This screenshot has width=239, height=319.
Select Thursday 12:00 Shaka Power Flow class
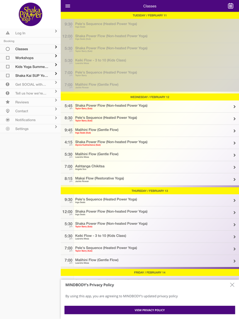pos(150,212)
